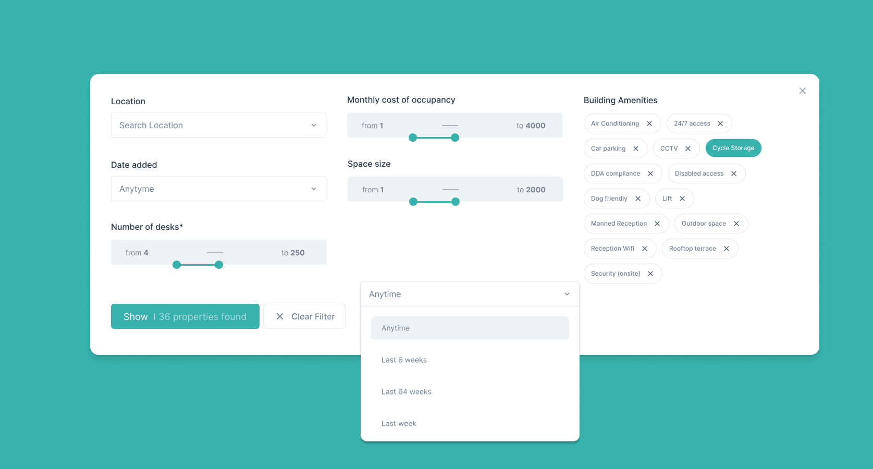Toggle the 24/7 access chip label

click(x=692, y=124)
